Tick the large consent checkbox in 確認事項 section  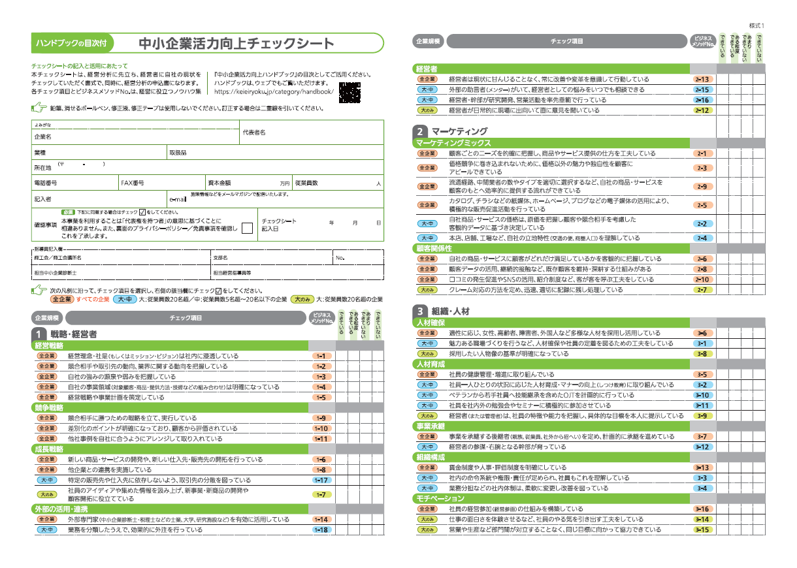tap(247, 228)
